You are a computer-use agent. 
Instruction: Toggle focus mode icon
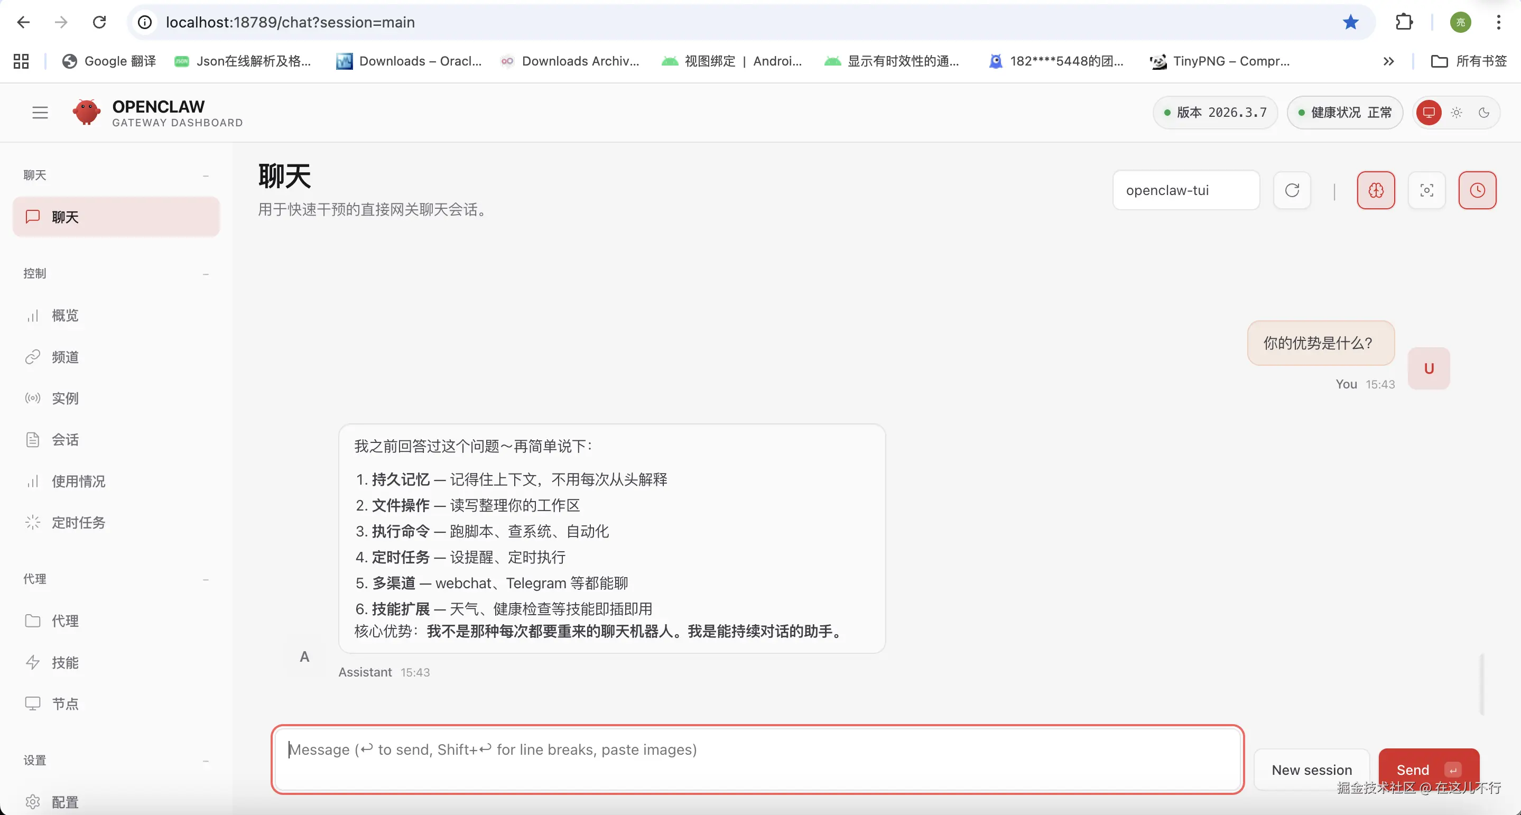(x=1426, y=190)
